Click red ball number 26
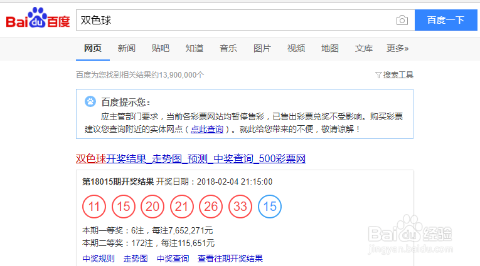Viewport: 480px width, 266px height. (x=211, y=207)
